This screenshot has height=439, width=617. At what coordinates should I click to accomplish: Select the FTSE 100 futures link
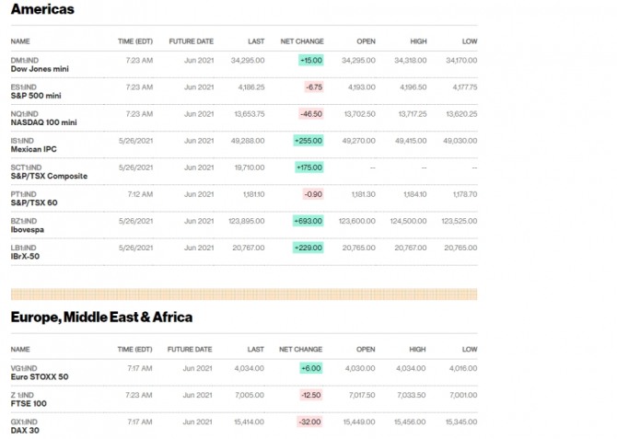pyautogui.click(x=29, y=403)
